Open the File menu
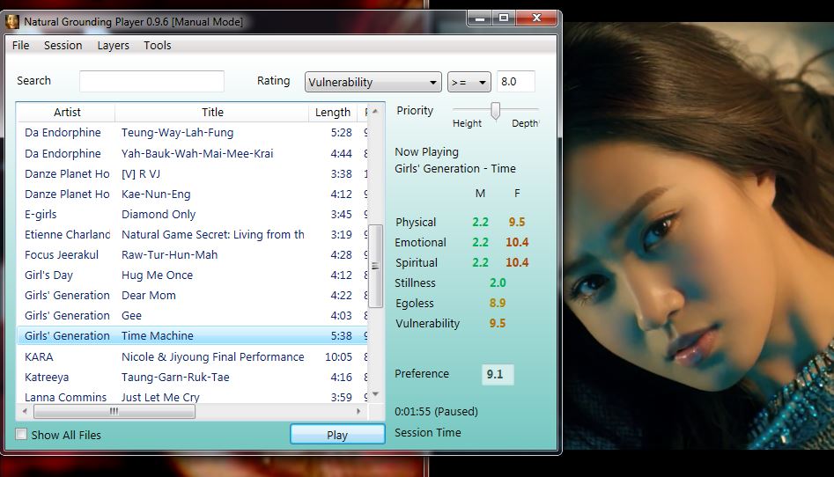Screen dimensions: 834x477 tap(21, 45)
